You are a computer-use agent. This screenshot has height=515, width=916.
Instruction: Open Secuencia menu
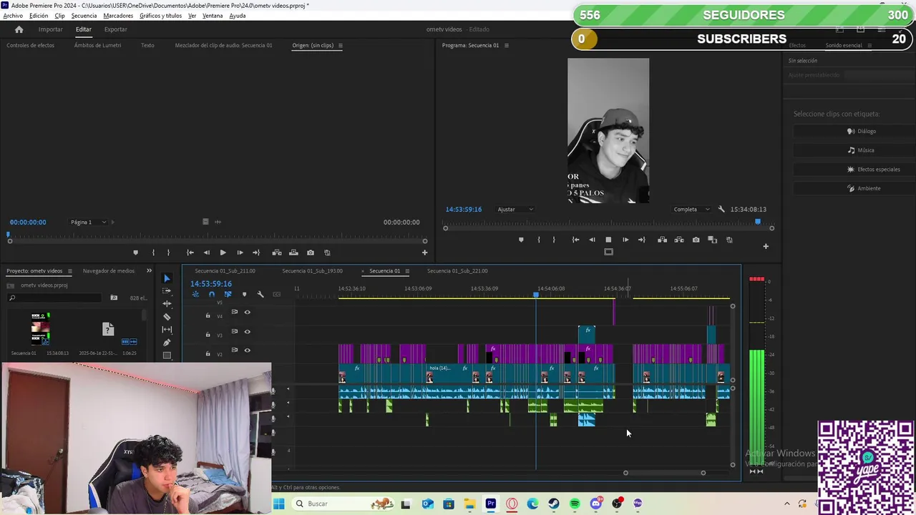coord(84,16)
